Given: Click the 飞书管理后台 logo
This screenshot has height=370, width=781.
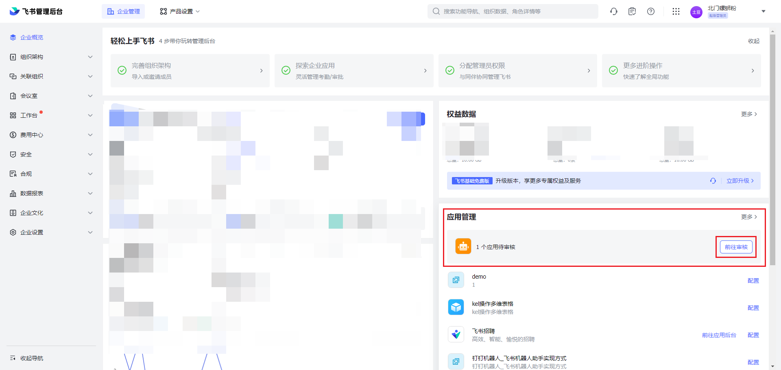Looking at the screenshot, I should click(x=36, y=11).
